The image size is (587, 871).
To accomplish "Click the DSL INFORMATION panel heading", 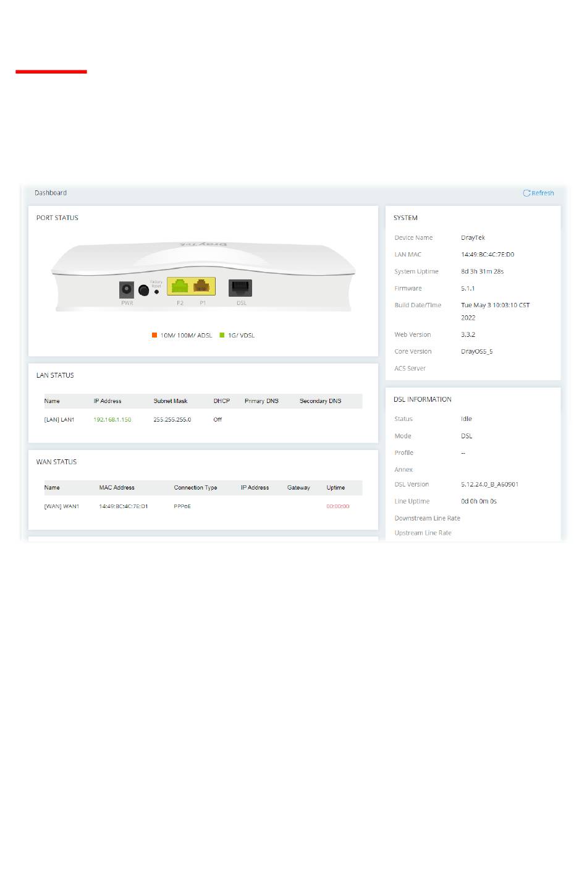I will [423, 399].
